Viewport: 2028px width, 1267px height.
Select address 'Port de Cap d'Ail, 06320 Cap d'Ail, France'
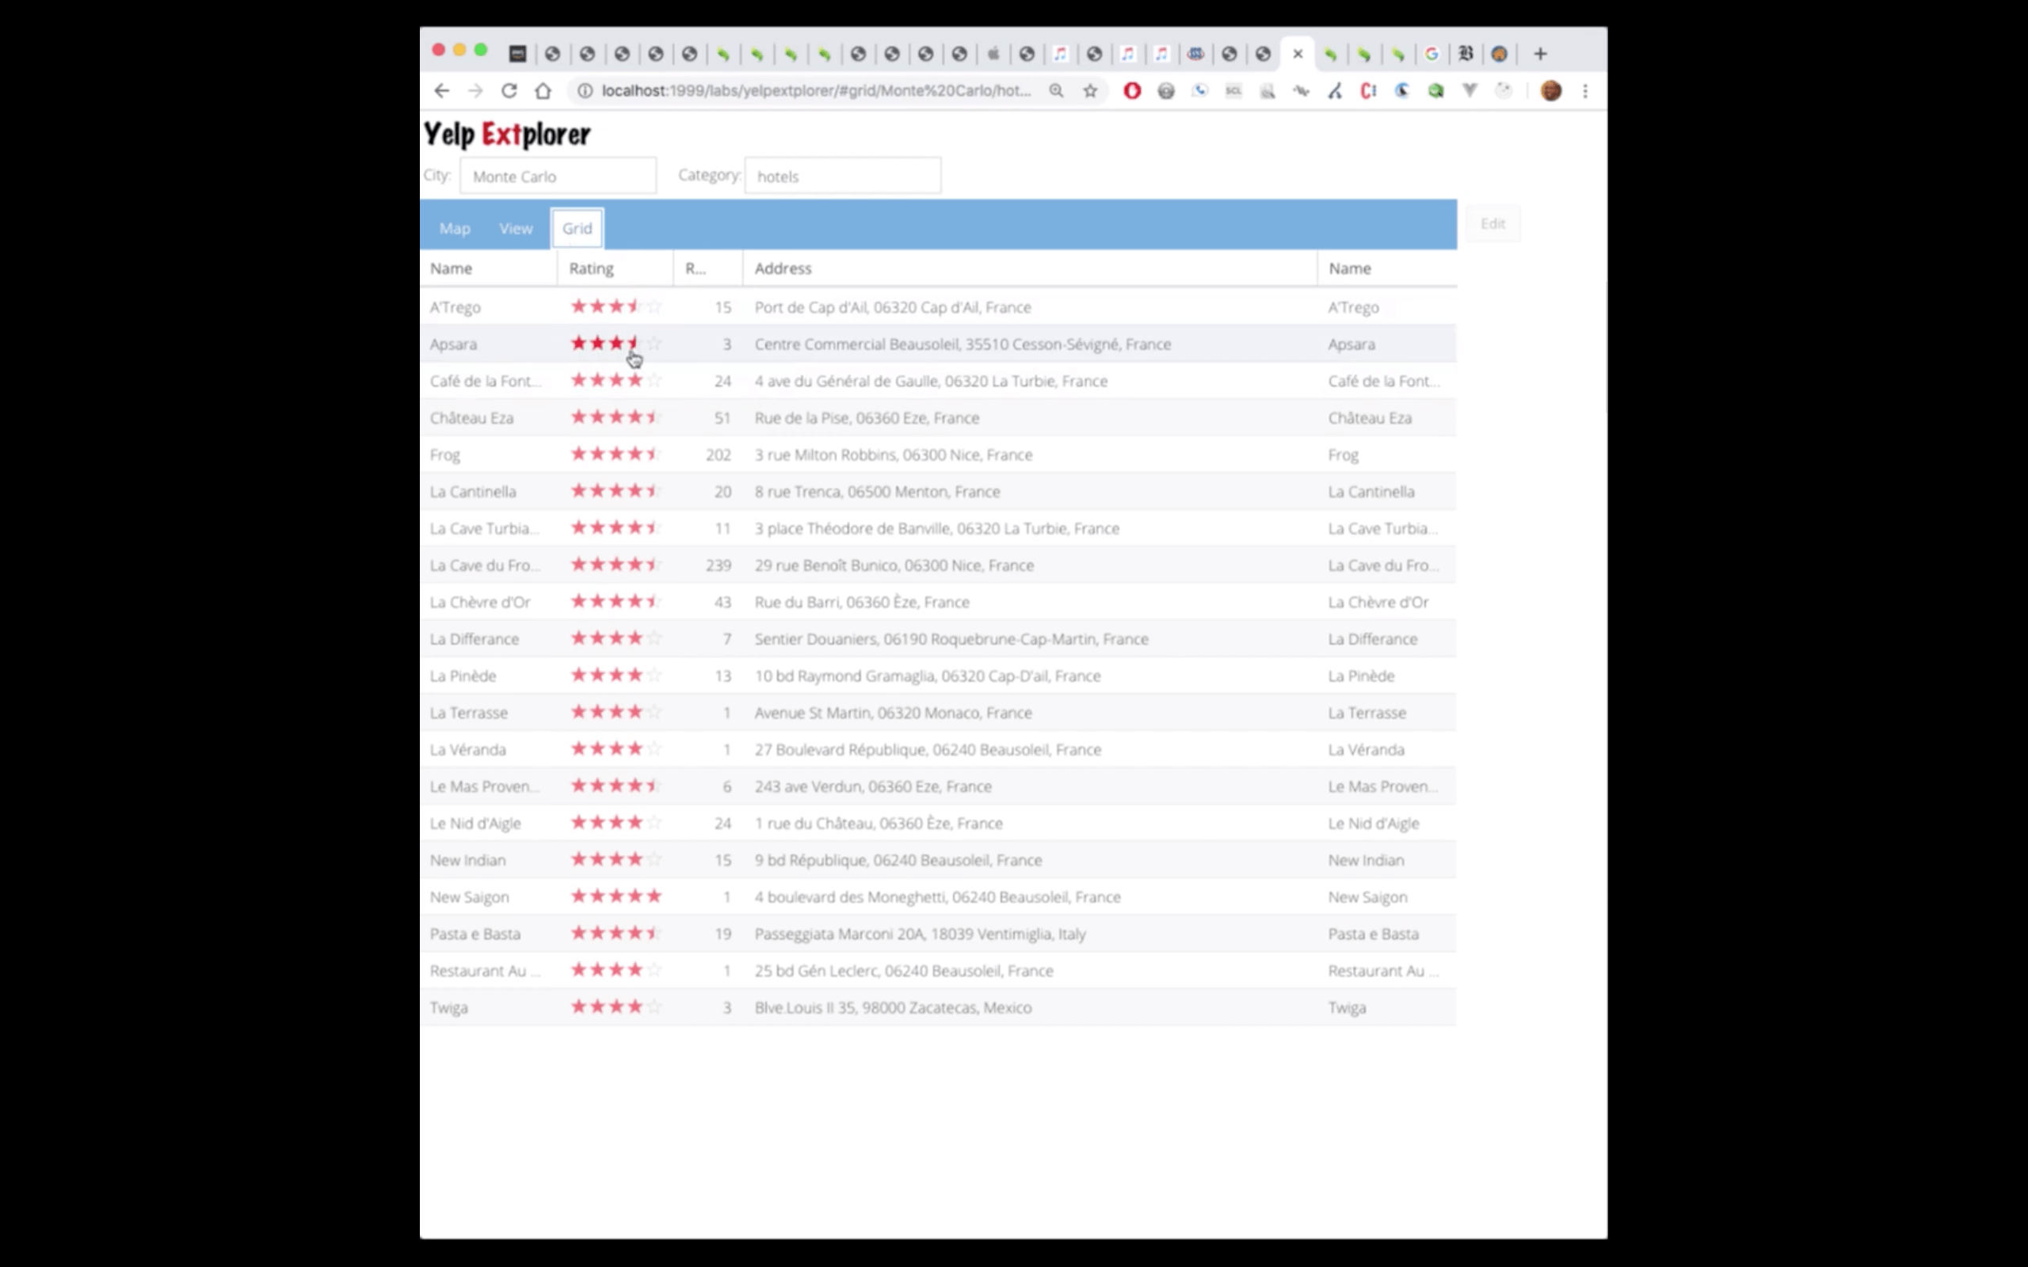893,307
